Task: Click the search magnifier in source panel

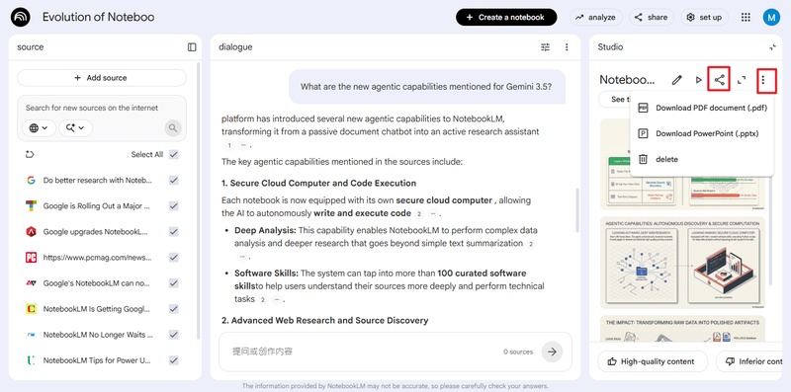Action: coord(172,128)
